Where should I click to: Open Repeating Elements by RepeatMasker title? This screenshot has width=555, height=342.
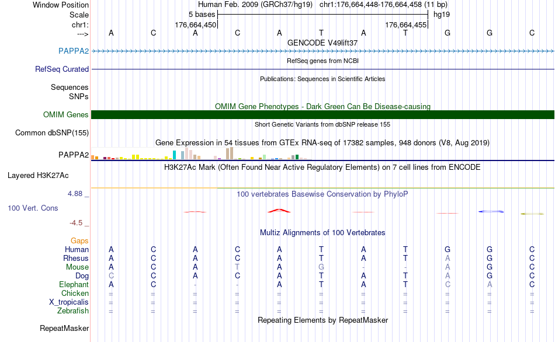[x=322, y=320]
